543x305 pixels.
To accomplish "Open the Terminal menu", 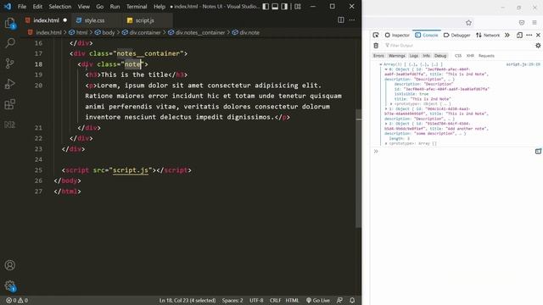I will 137,7.
